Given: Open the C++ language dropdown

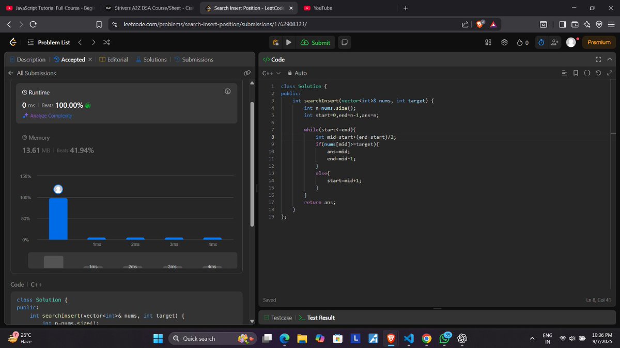Looking at the screenshot, I should [x=271, y=73].
